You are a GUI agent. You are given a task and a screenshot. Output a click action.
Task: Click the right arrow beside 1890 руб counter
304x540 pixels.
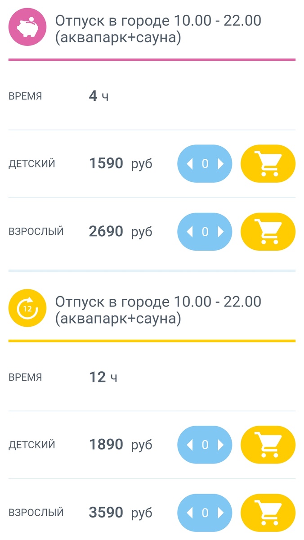click(x=221, y=445)
